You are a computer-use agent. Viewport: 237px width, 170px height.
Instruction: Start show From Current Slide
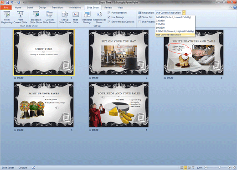(21, 17)
